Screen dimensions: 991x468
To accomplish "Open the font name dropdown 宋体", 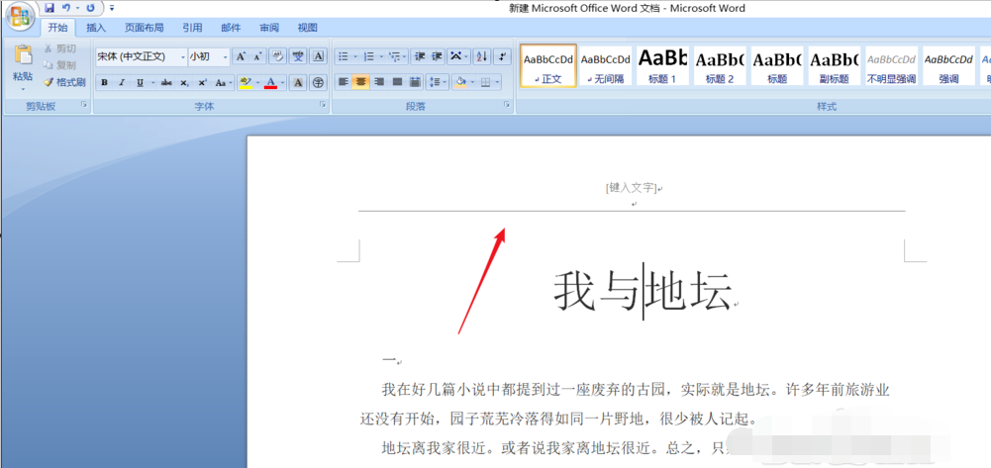I will (183, 56).
